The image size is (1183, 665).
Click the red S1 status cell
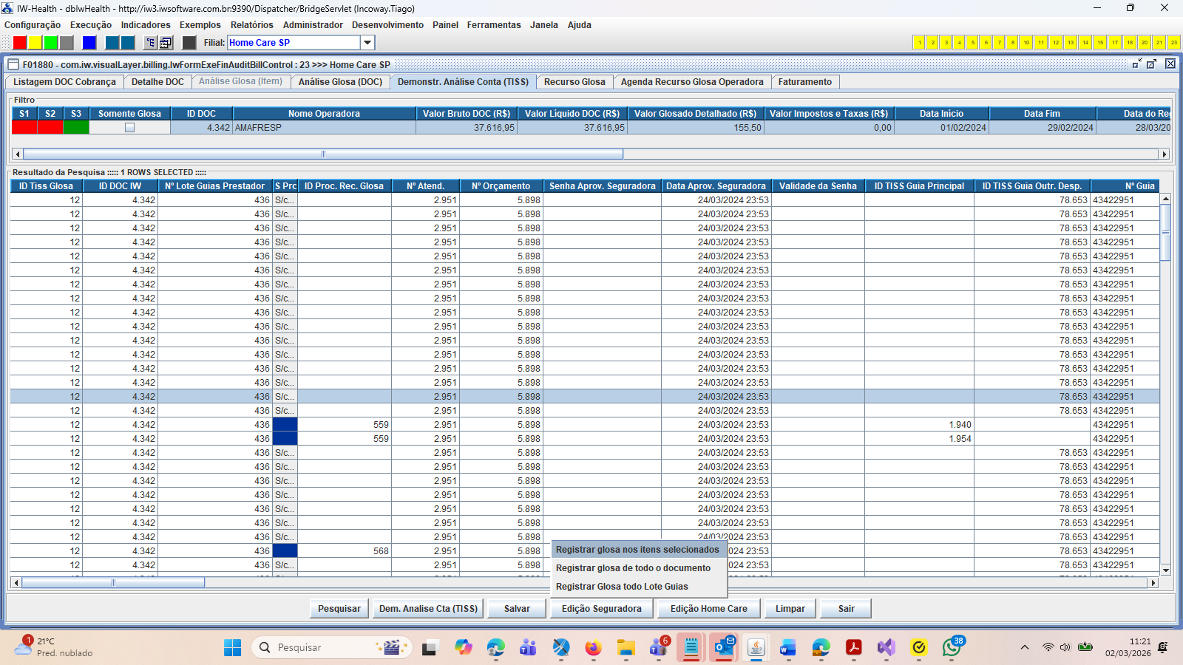[24, 128]
